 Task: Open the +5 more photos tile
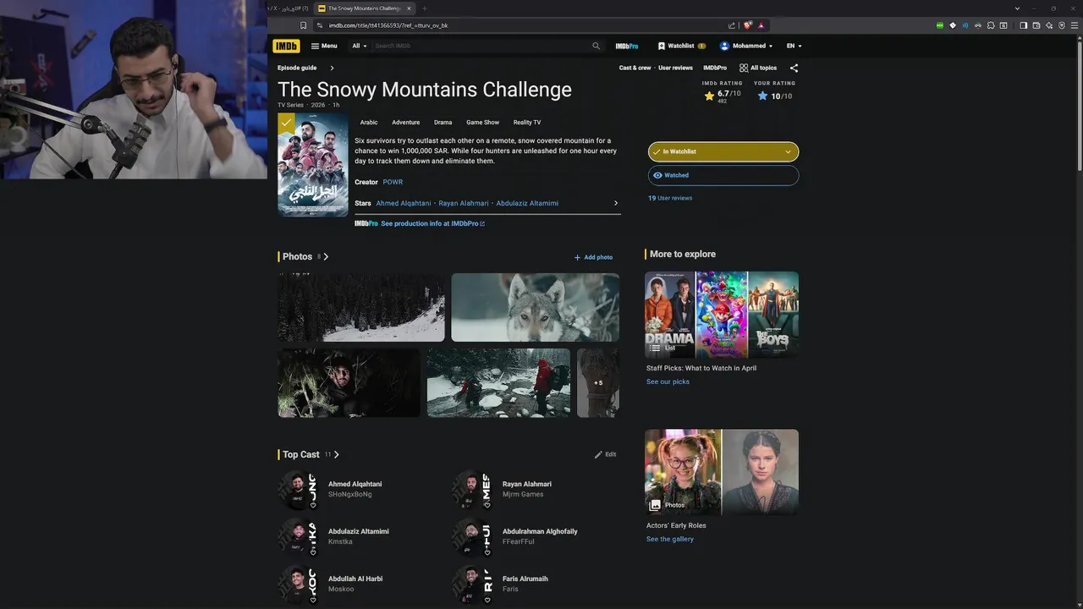pyautogui.click(x=598, y=382)
